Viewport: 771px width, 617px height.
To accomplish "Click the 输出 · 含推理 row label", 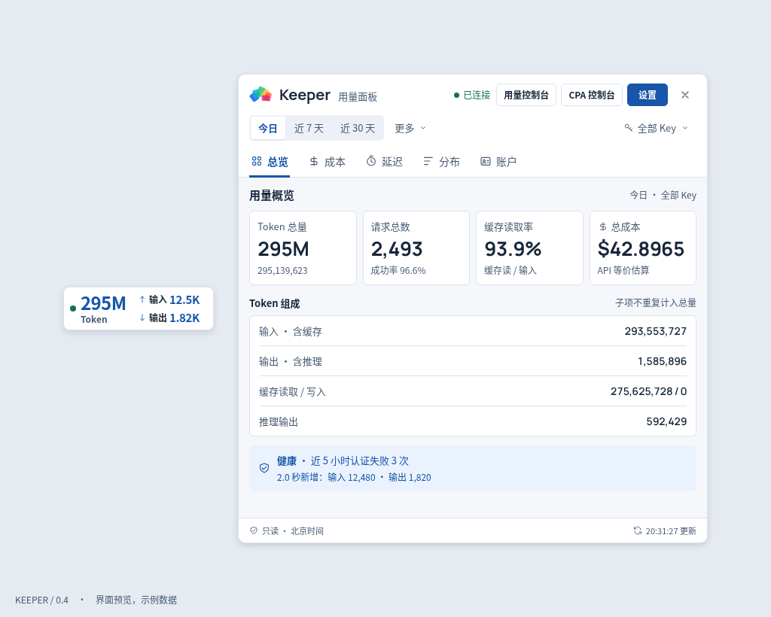I will (x=290, y=362).
